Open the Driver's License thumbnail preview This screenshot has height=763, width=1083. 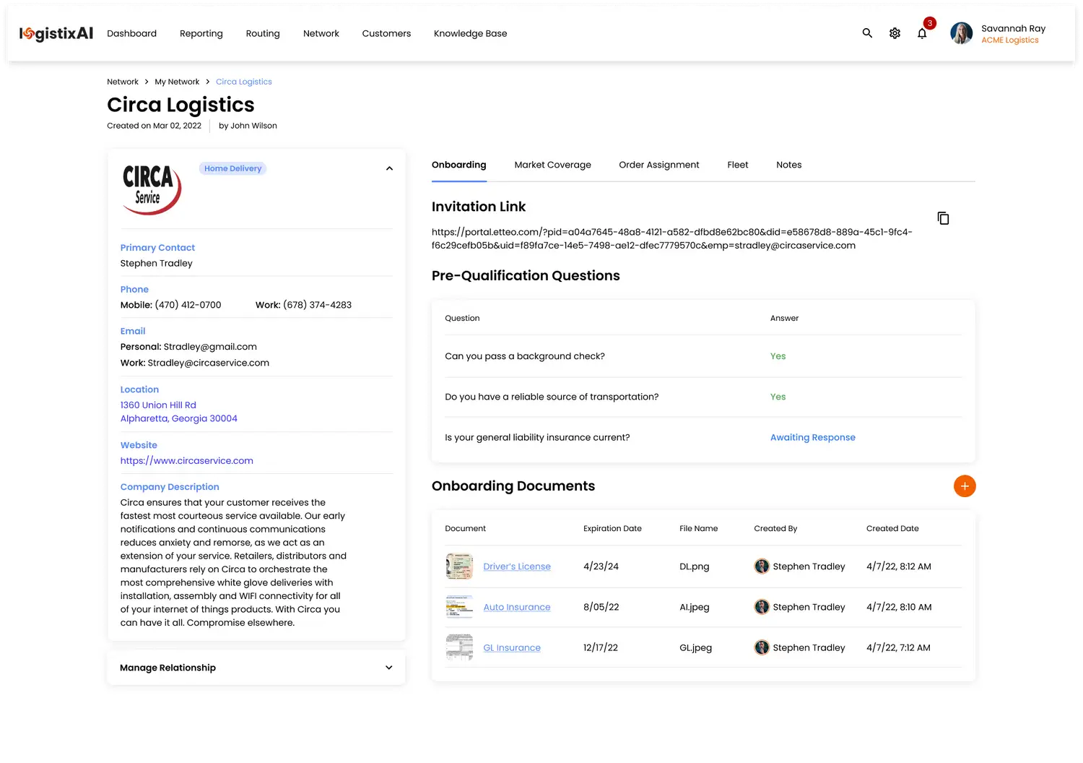459,566
